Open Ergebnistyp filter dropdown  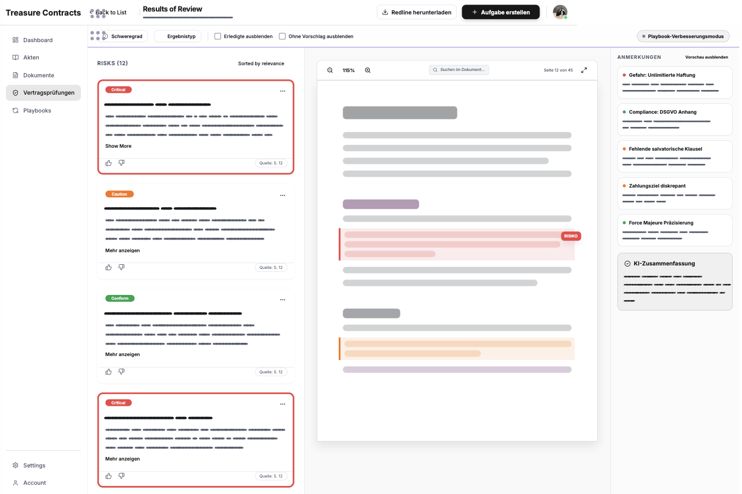point(178,36)
